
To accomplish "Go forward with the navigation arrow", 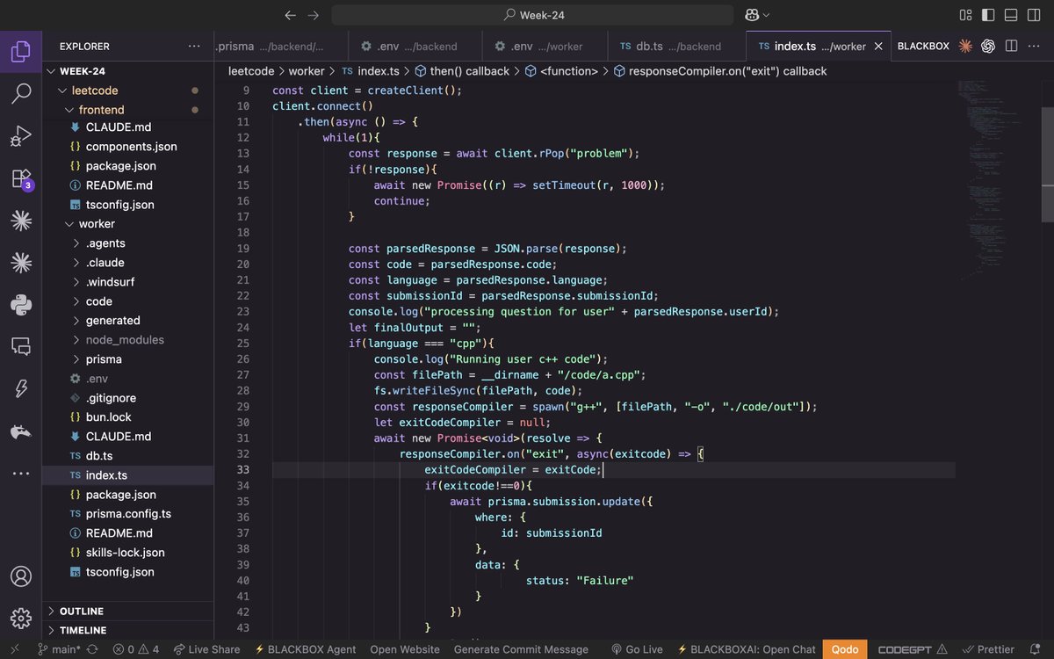I will [x=314, y=15].
